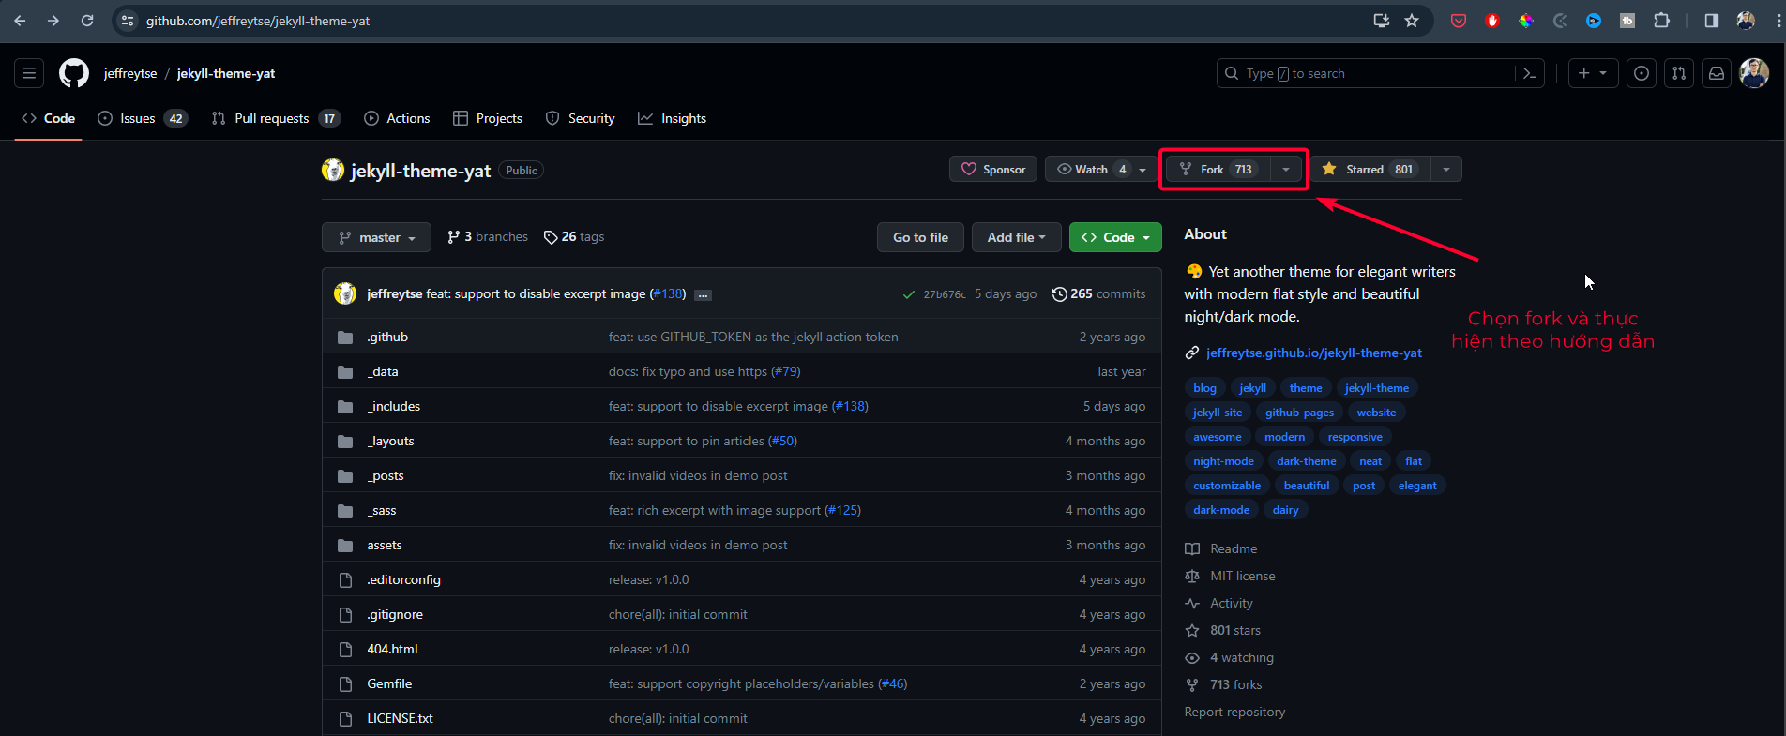Click the browser profile avatar
Image resolution: width=1786 pixels, height=736 pixels.
coord(1746,21)
